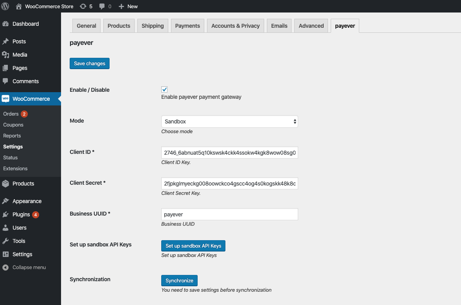Focus the Client ID input field
Screen dimensions: 461x305
point(230,152)
